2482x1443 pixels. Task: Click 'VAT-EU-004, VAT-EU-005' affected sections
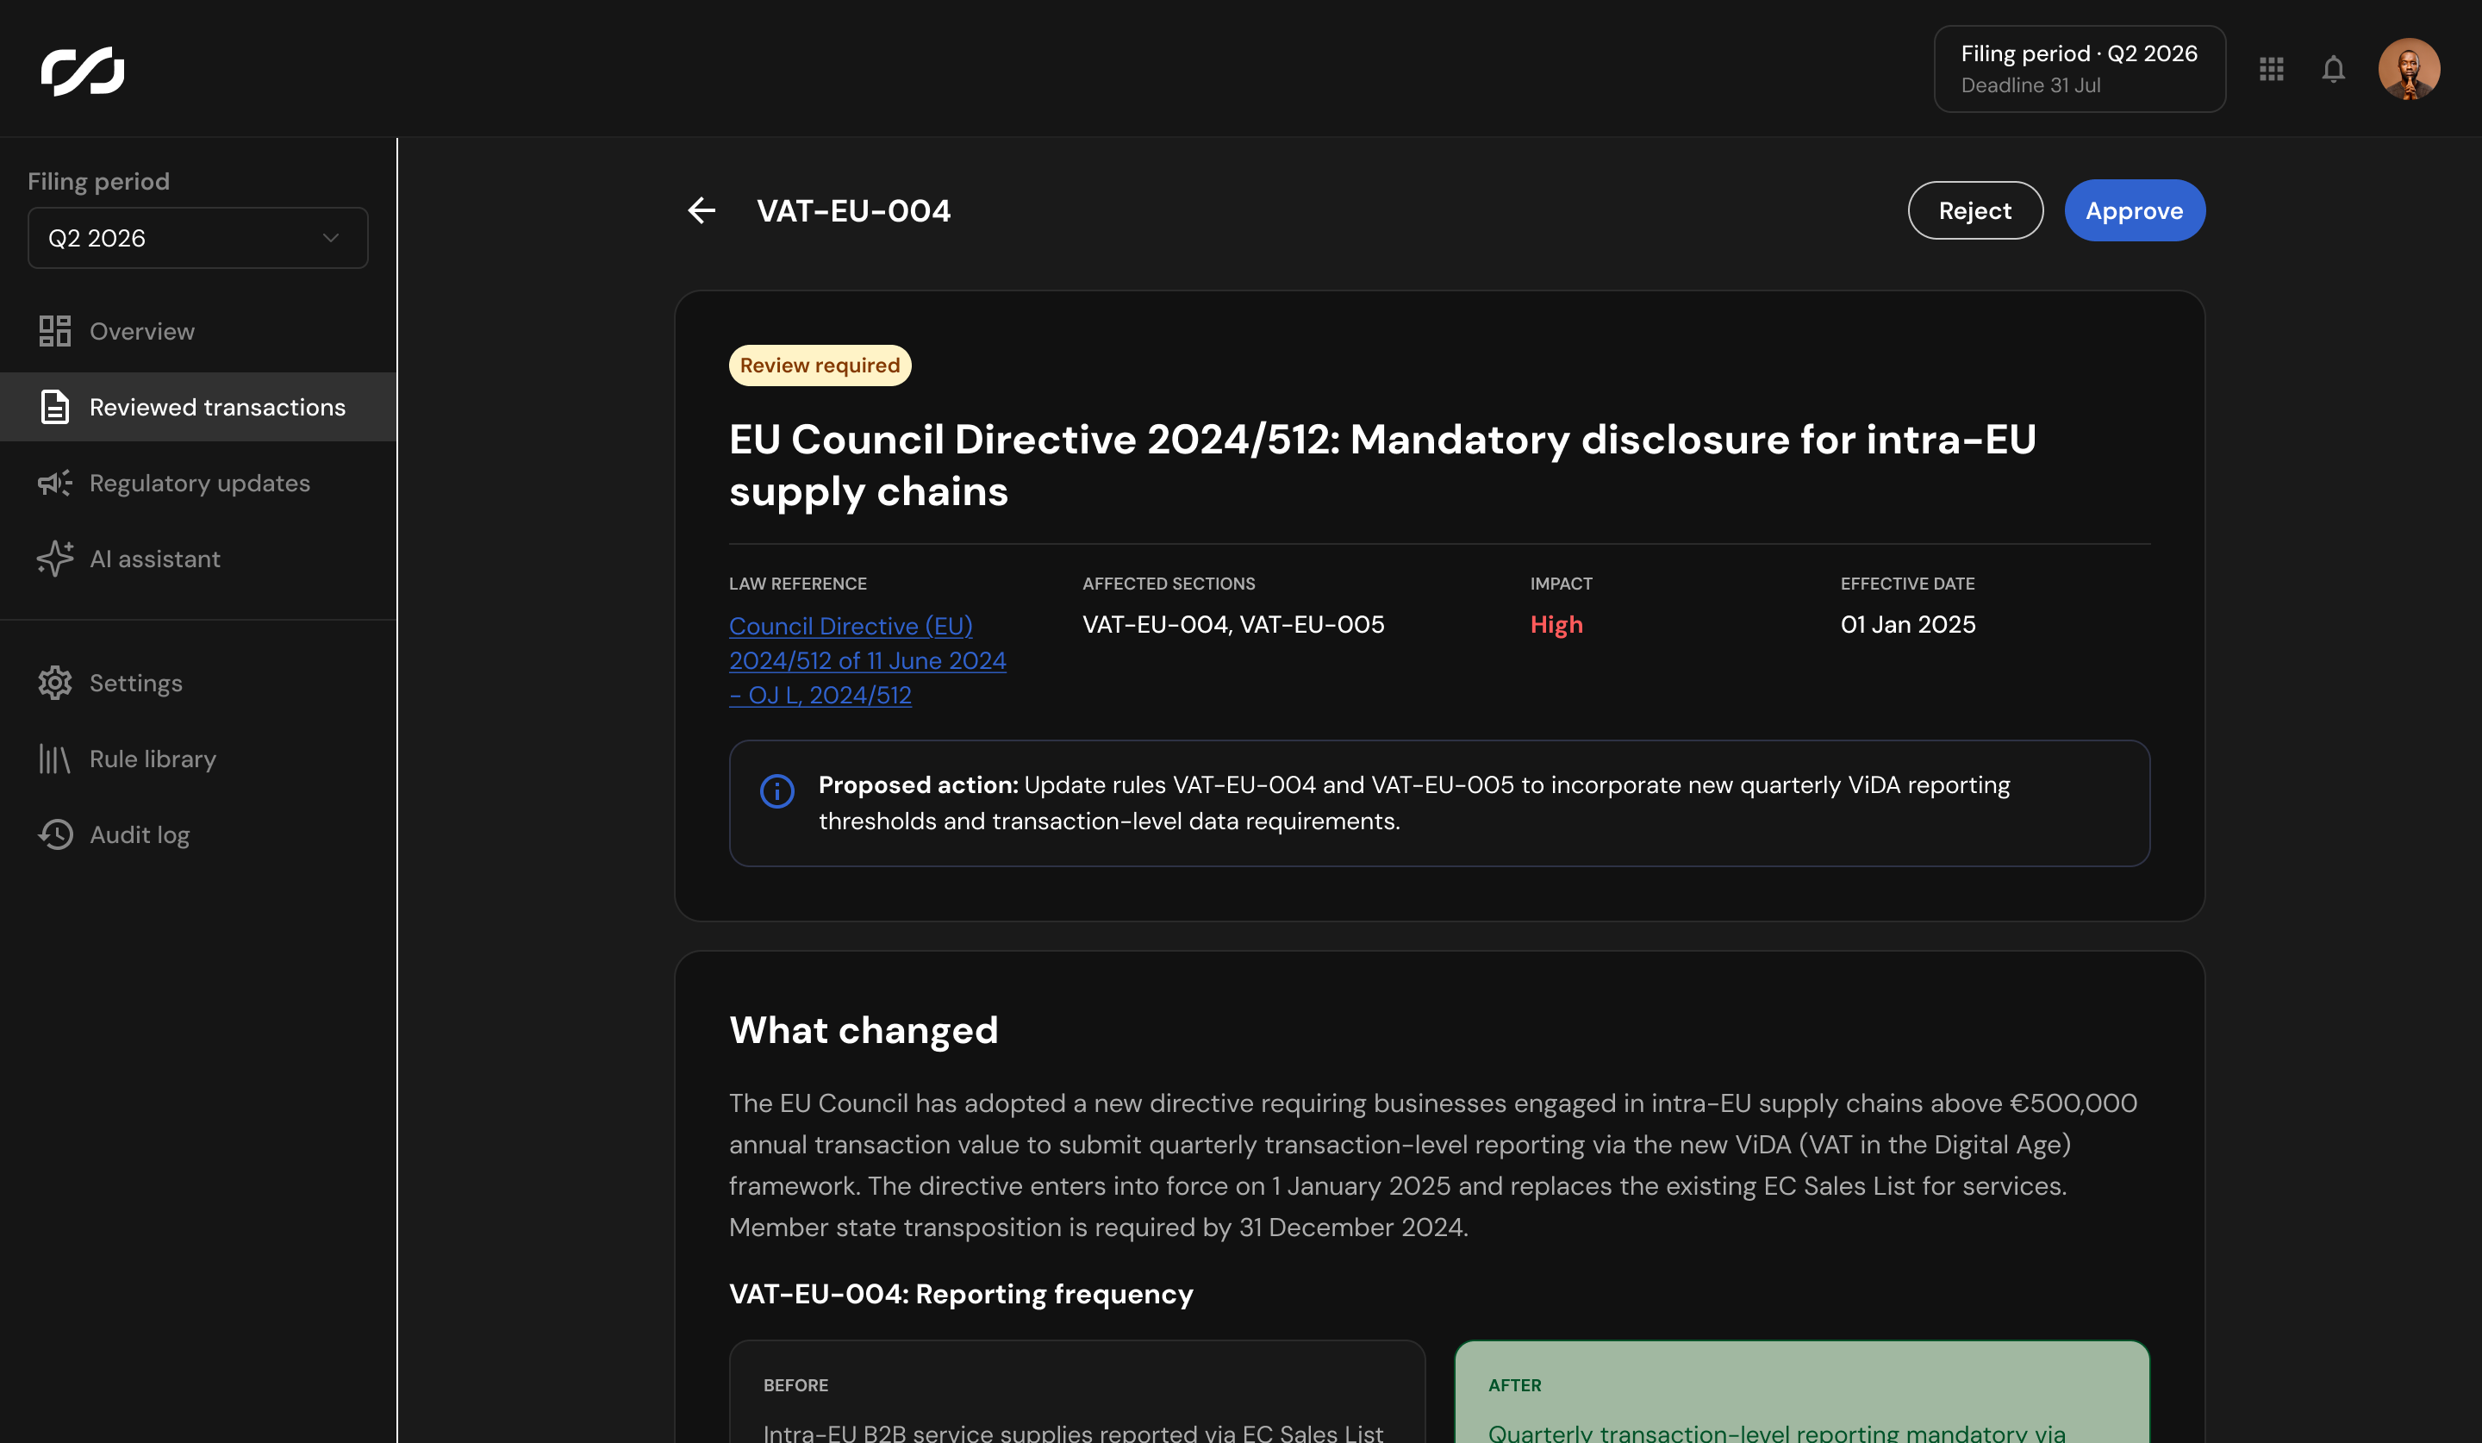pyautogui.click(x=1233, y=624)
